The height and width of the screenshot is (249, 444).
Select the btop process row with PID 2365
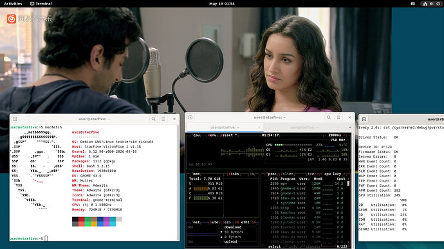[x=307, y=207]
